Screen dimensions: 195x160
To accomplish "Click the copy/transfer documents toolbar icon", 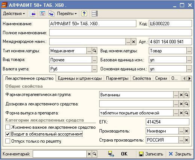I will 51,14.
